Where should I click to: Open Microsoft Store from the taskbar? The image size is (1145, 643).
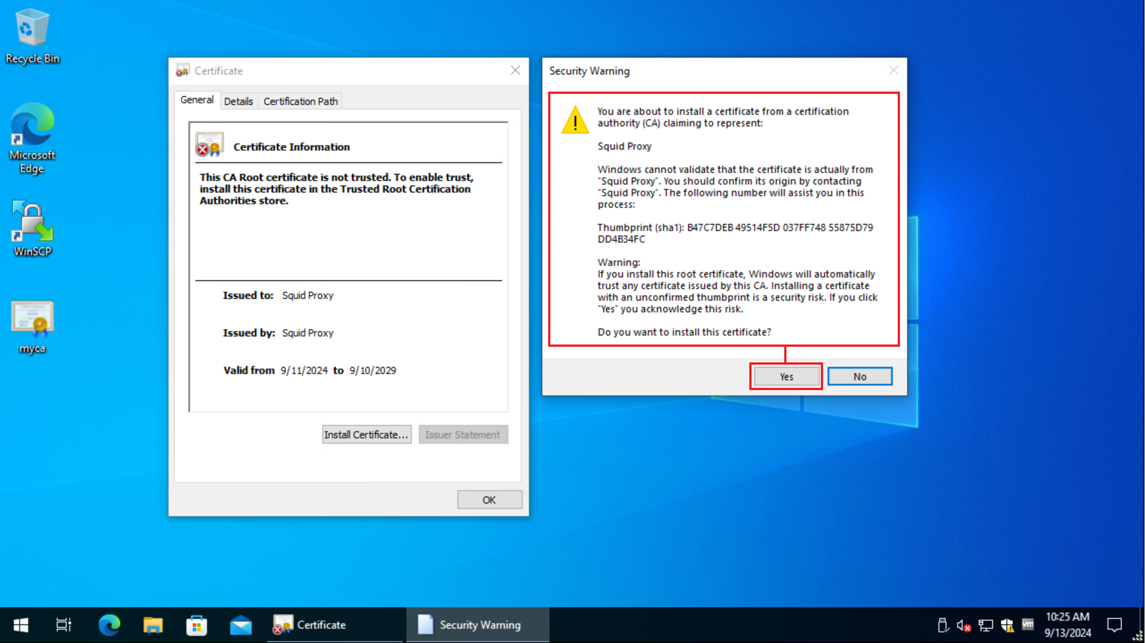pyautogui.click(x=197, y=625)
